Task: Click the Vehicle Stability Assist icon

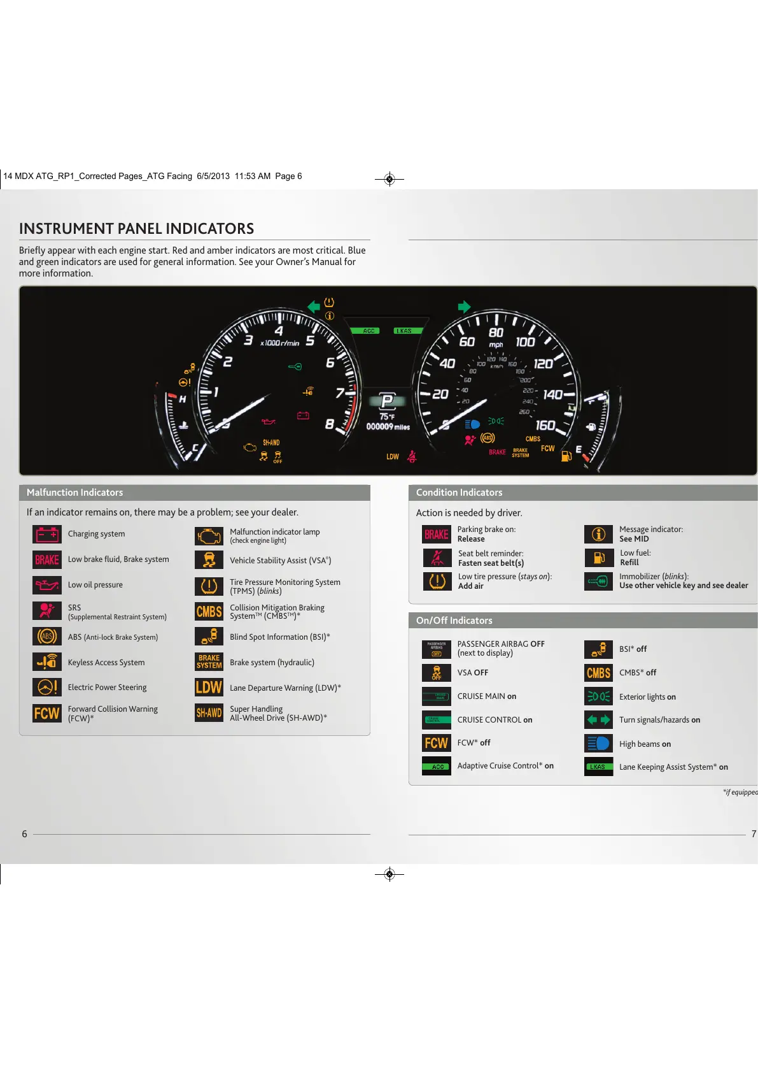Action: [209, 560]
